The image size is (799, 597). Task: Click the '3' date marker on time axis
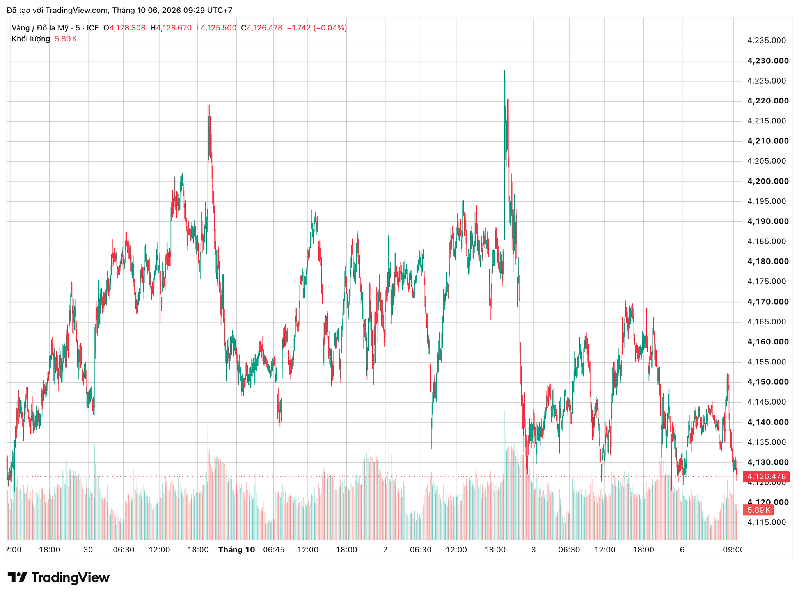(534, 550)
